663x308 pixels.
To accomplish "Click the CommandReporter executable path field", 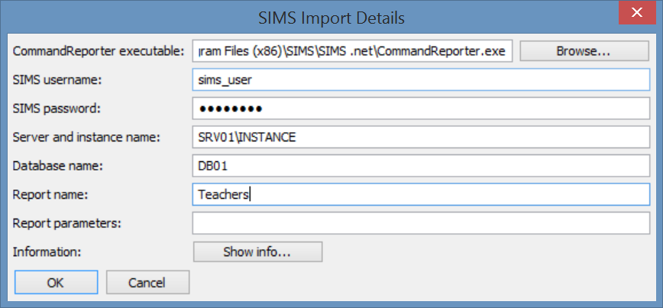I will pos(352,51).
